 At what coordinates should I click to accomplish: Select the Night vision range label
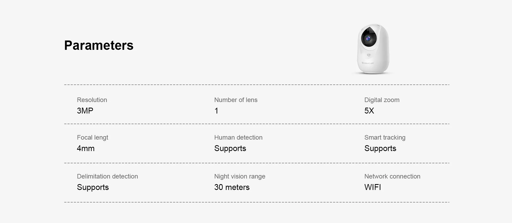click(x=240, y=176)
